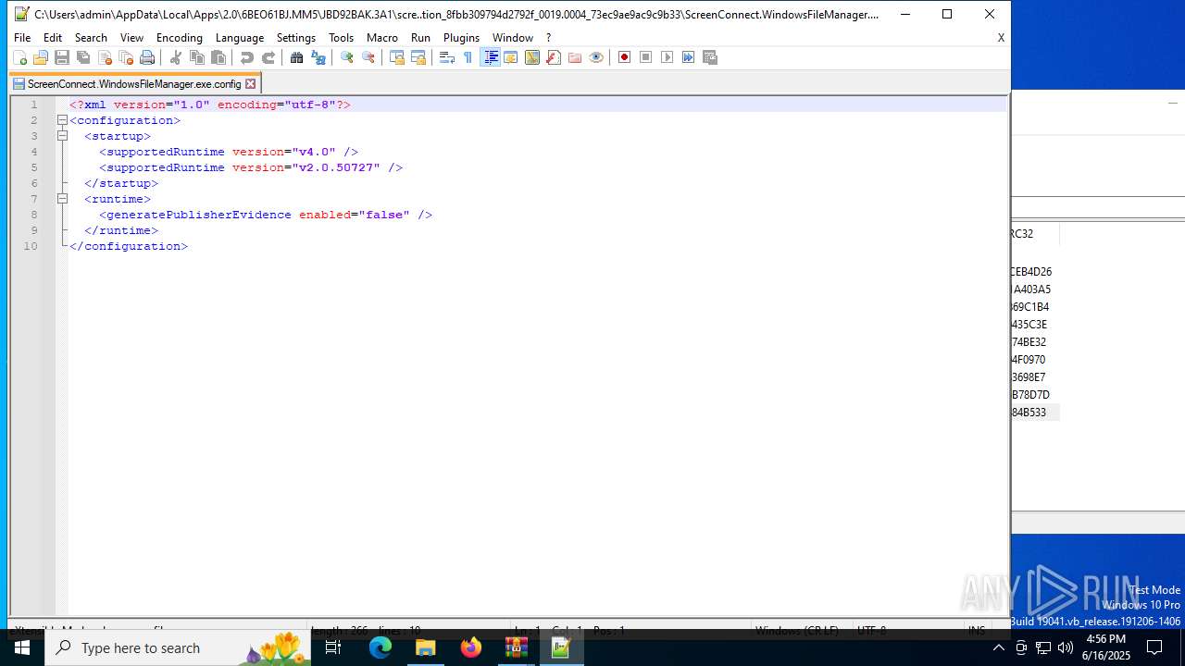The height and width of the screenshot is (666, 1185).
Task: Open the Replace toolbar icon
Action: pyautogui.click(x=318, y=57)
